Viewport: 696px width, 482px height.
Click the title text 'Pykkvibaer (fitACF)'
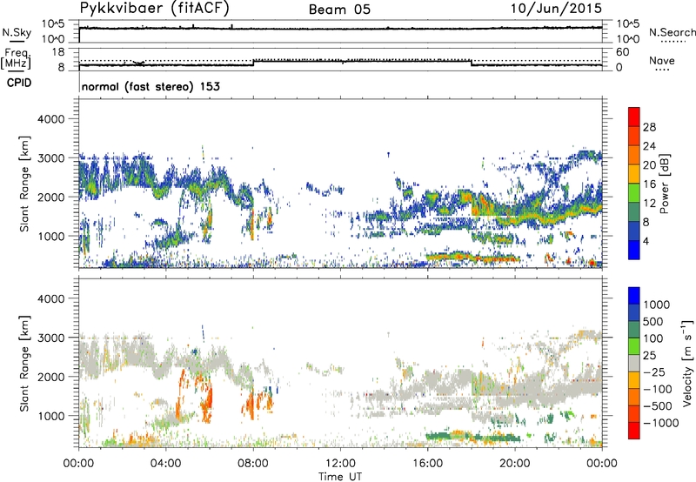pos(155,9)
